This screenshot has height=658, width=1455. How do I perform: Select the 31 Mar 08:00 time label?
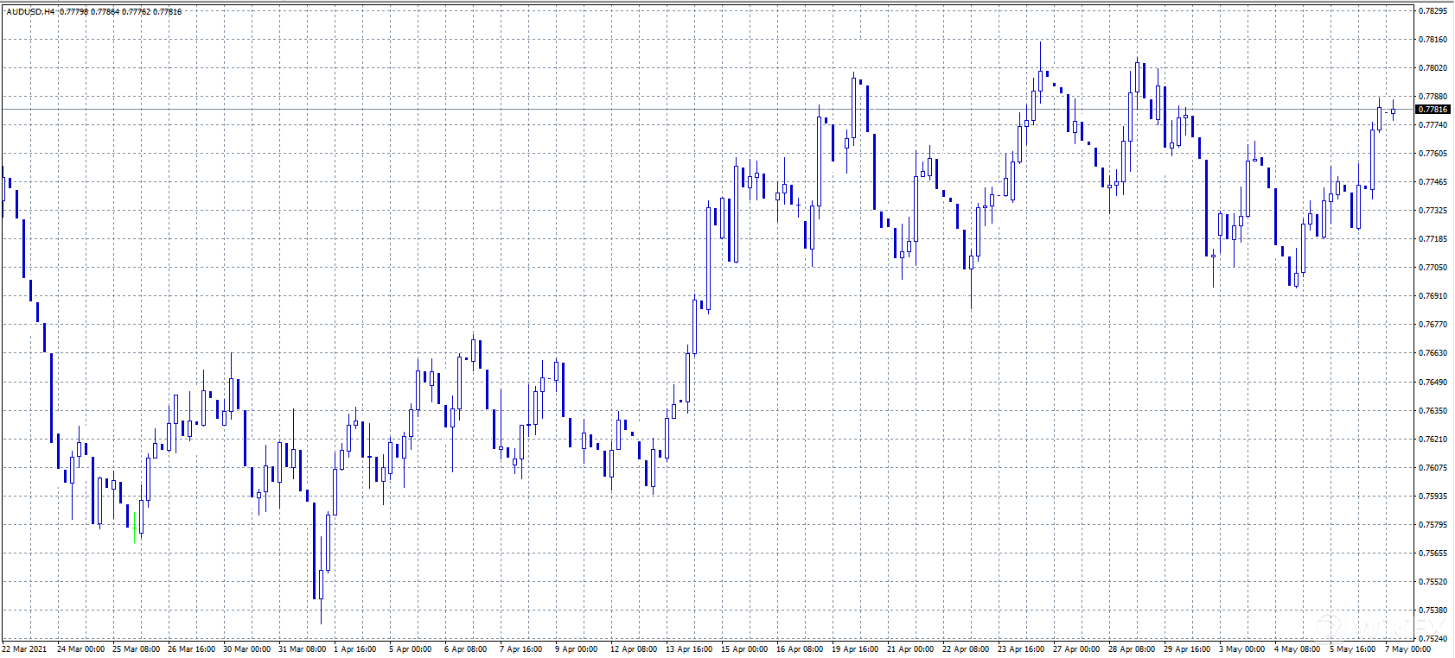pos(302,649)
